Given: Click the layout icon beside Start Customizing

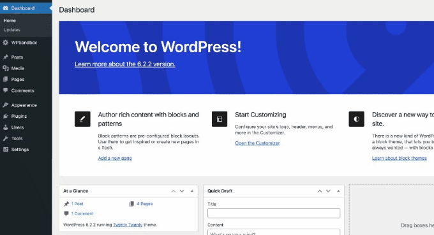Looking at the screenshot, I should [220, 119].
